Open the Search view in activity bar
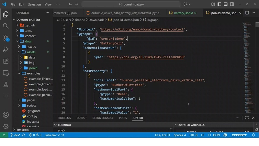The height and width of the screenshot is (146, 259). point(6,26)
